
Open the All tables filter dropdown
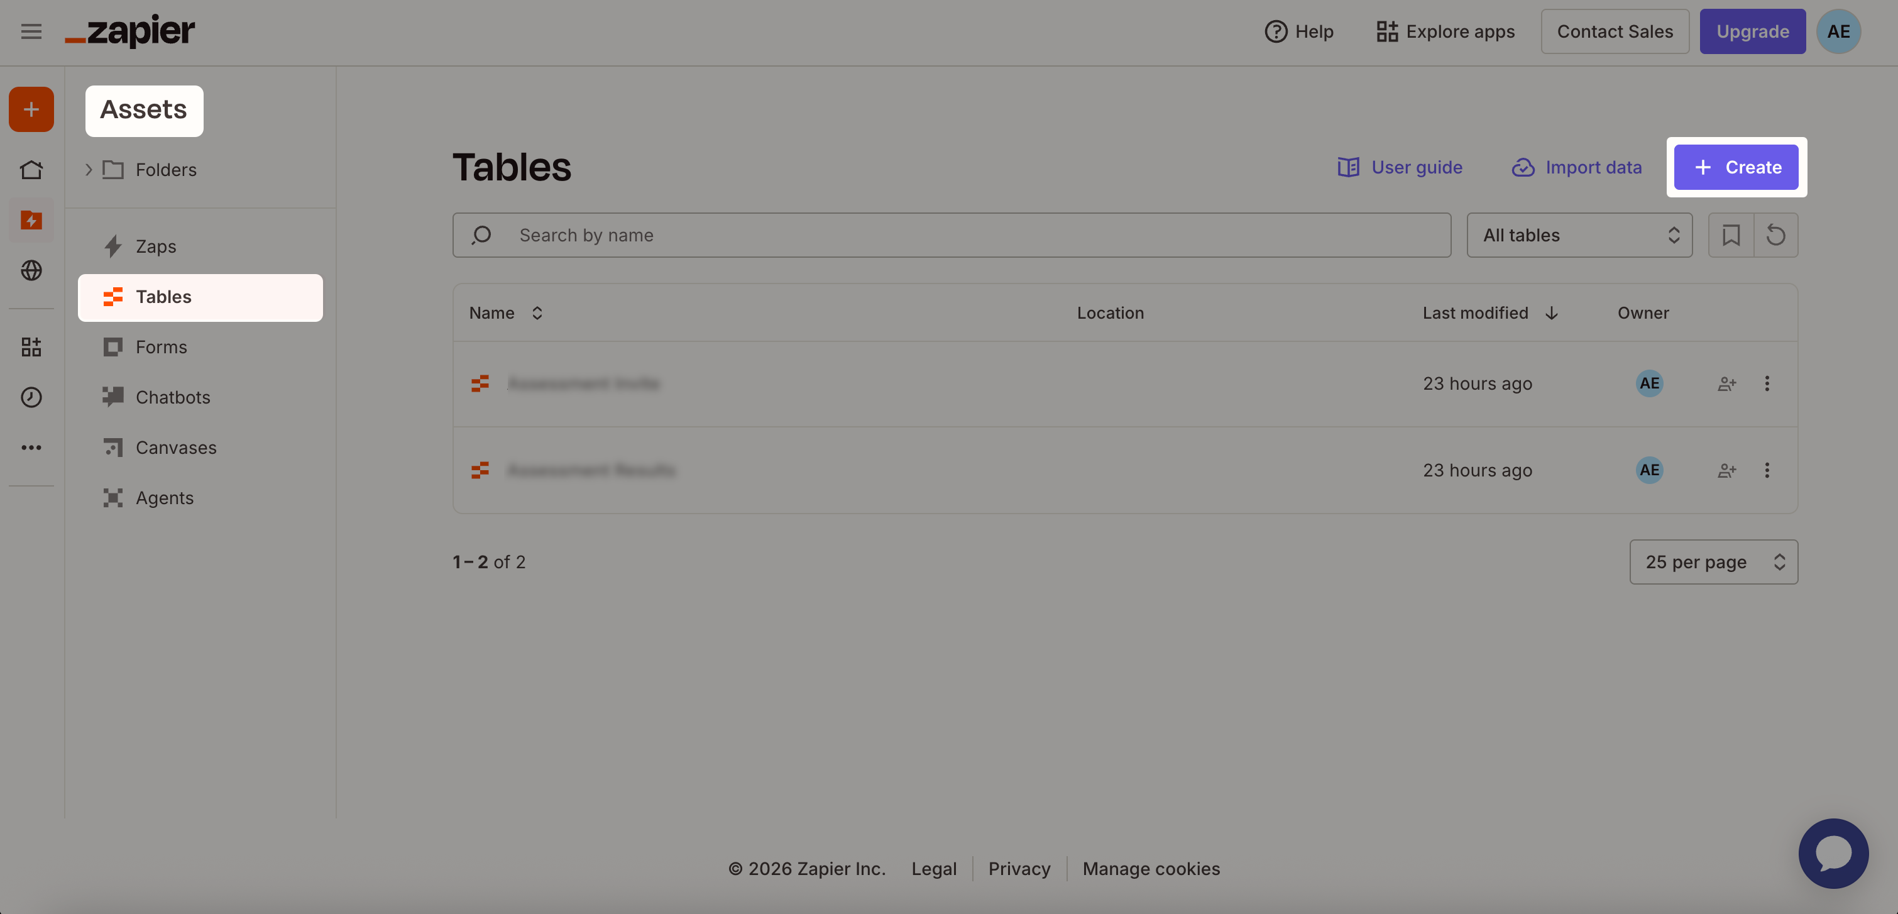[x=1579, y=235]
